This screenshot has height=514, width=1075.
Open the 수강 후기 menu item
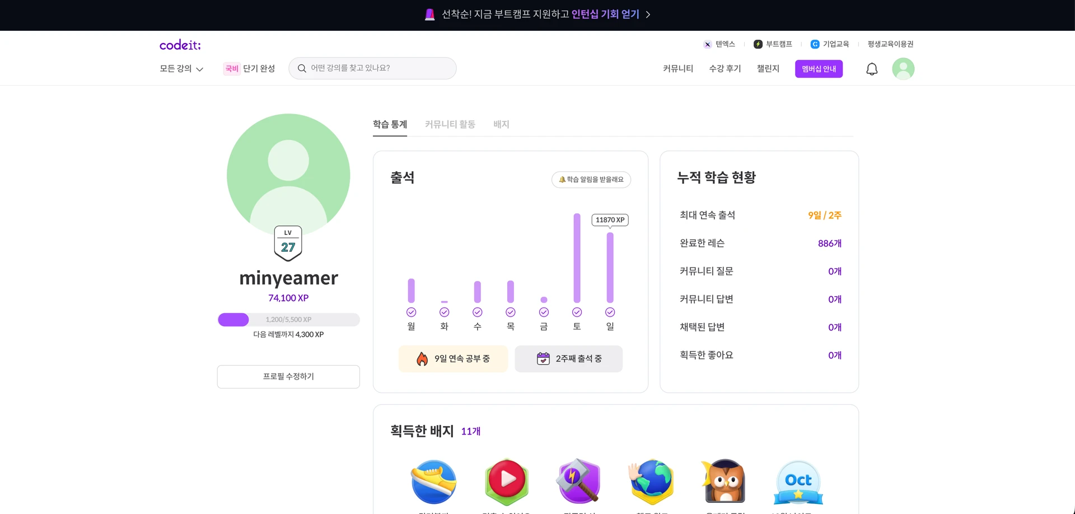pos(725,69)
